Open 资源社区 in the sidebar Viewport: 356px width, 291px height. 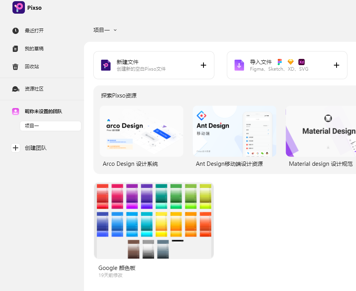34,89
